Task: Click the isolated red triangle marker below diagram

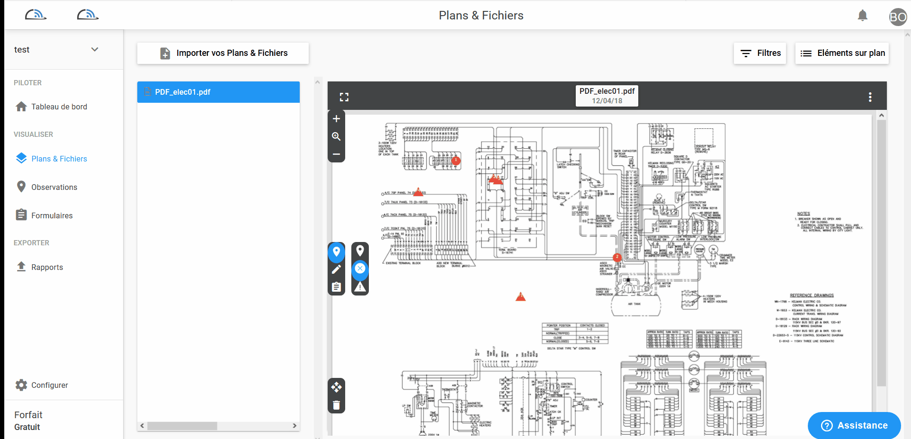Action: pyautogui.click(x=521, y=297)
